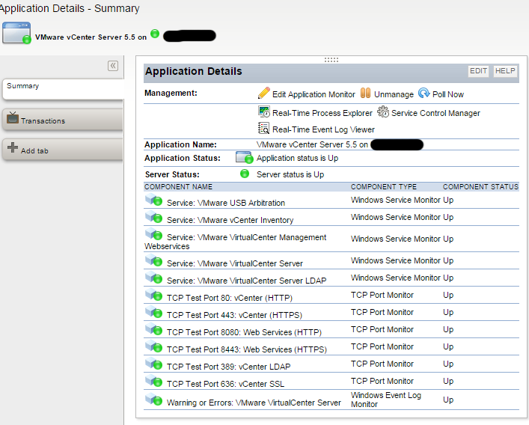
Task: Open Real-Time Event Log Viewer link
Action: 323,129
